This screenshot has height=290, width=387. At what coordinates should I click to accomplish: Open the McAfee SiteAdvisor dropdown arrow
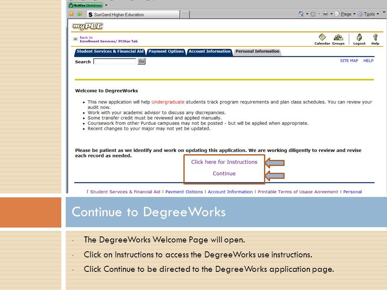click(106, 5)
